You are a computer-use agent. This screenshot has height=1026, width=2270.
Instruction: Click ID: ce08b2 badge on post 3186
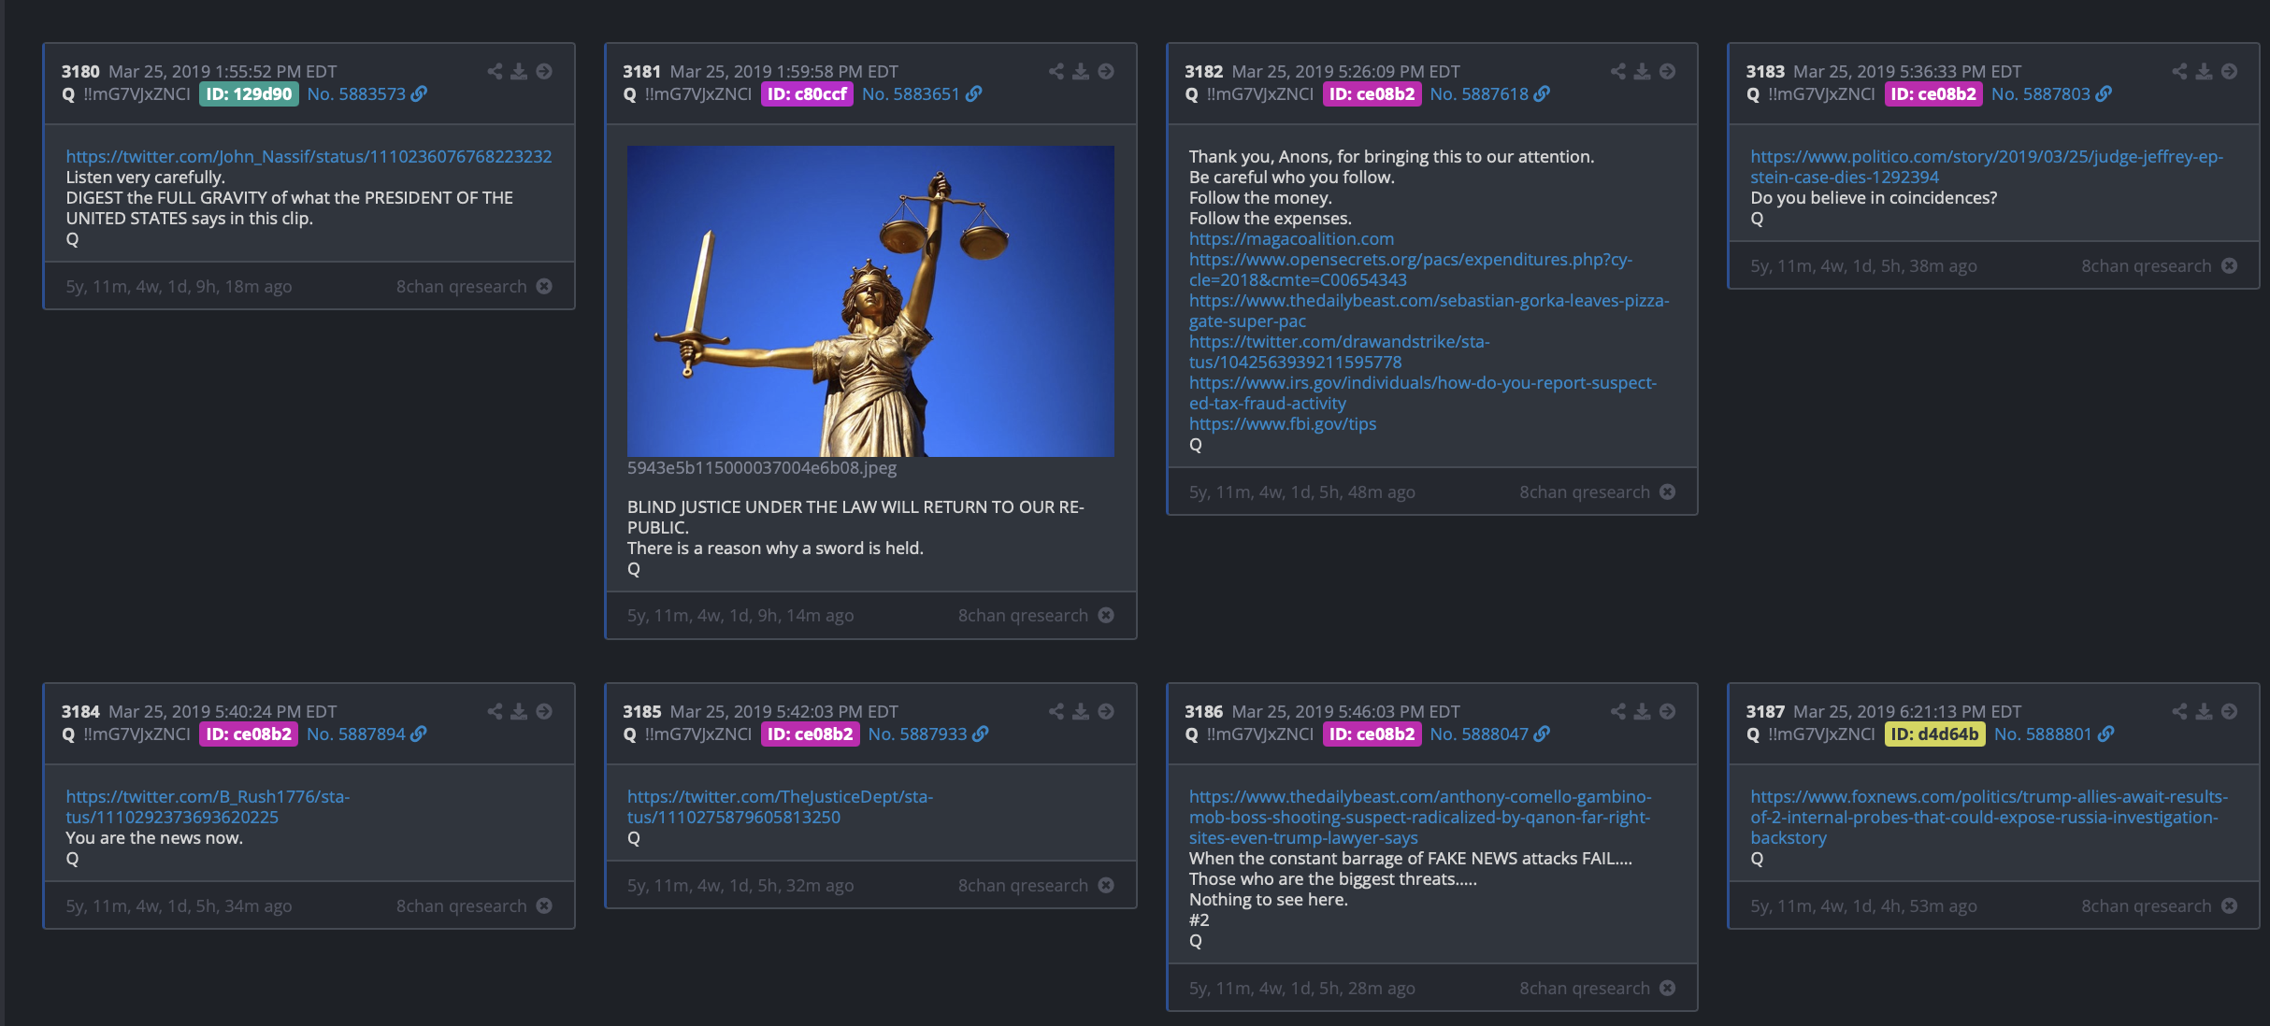click(x=1372, y=734)
